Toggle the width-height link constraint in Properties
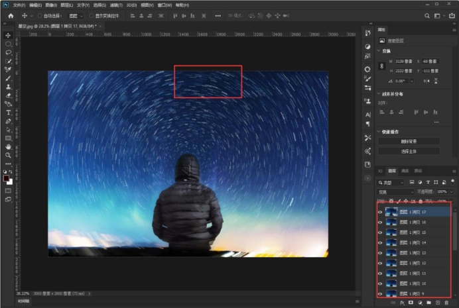 tap(381, 66)
